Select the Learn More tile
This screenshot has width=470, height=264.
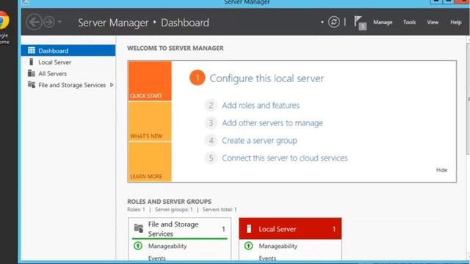coord(150,161)
